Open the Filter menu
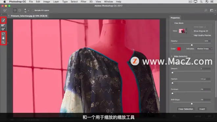 (84, 2)
